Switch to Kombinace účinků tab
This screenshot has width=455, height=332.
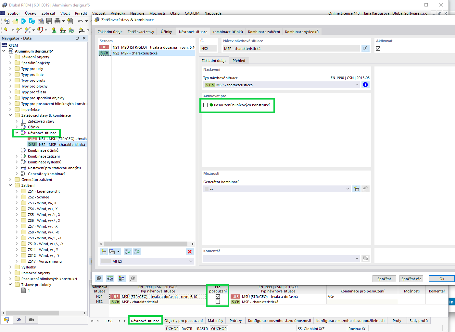point(228,32)
